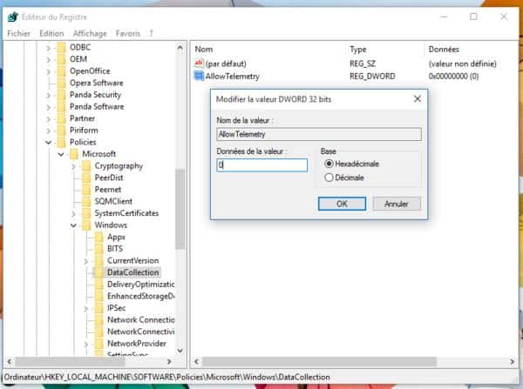Select the EnhancedStorageDevices tree item
Screen dimensions: 523x389
pos(140,296)
